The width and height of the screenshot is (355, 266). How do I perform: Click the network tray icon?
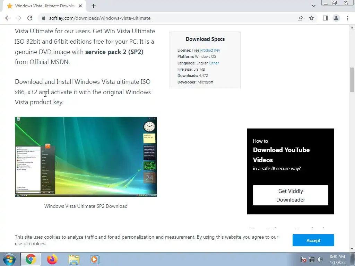[312, 259]
